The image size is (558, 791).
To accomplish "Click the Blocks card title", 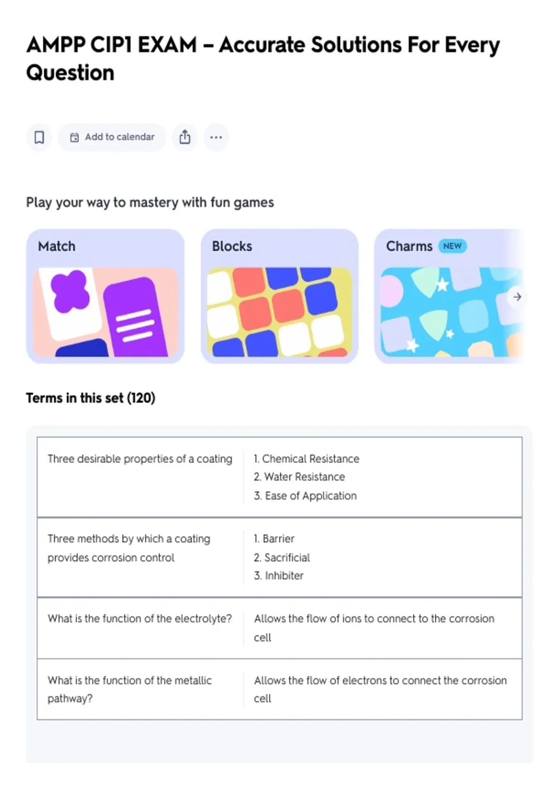I will (232, 246).
